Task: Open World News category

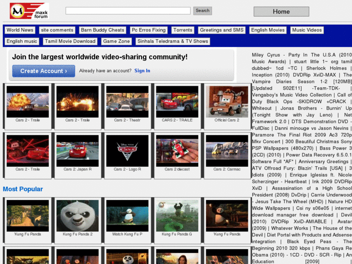Action: [x=20, y=30]
